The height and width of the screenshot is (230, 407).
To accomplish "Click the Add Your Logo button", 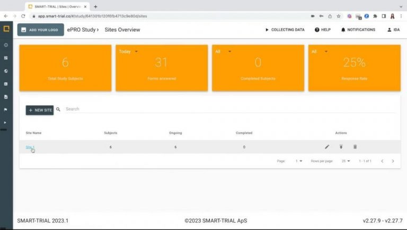I will [40, 30].
